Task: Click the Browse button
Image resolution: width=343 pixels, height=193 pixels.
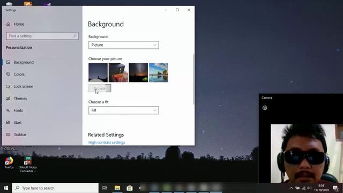Action: [100, 88]
